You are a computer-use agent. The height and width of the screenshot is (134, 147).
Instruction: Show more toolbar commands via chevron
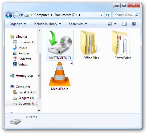95,24
